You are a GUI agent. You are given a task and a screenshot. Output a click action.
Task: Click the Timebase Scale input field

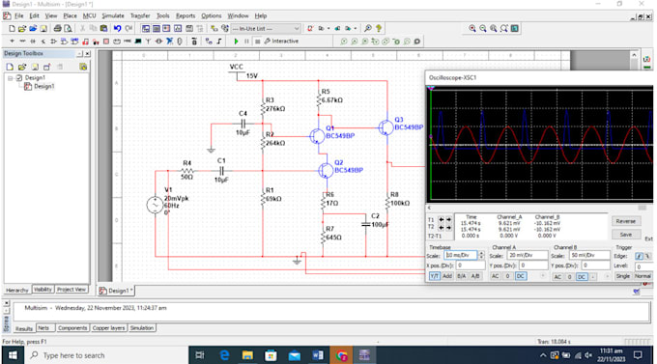point(461,255)
